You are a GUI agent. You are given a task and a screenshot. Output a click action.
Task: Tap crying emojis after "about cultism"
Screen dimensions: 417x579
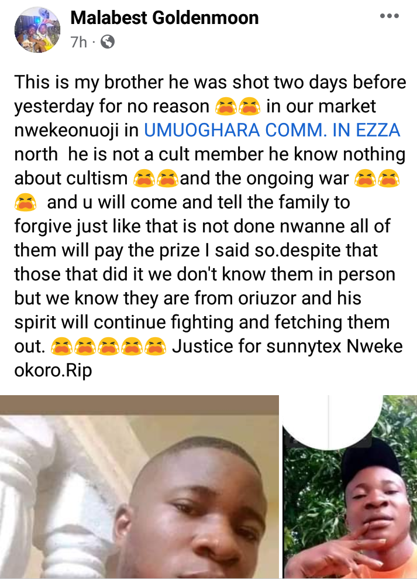pyautogui.click(x=156, y=179)
